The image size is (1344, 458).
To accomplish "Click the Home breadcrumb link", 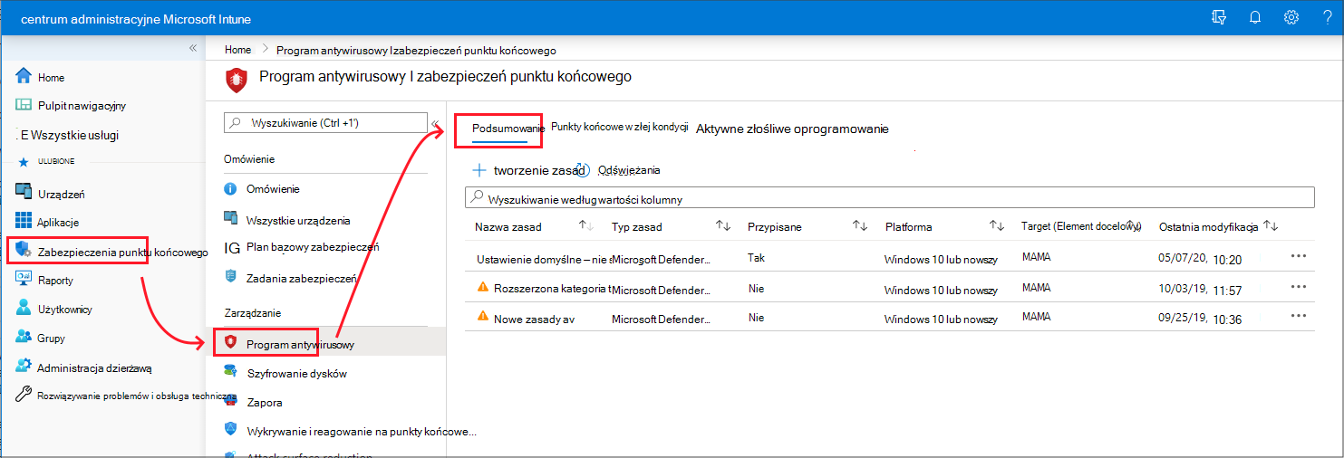I will (237, 50).
